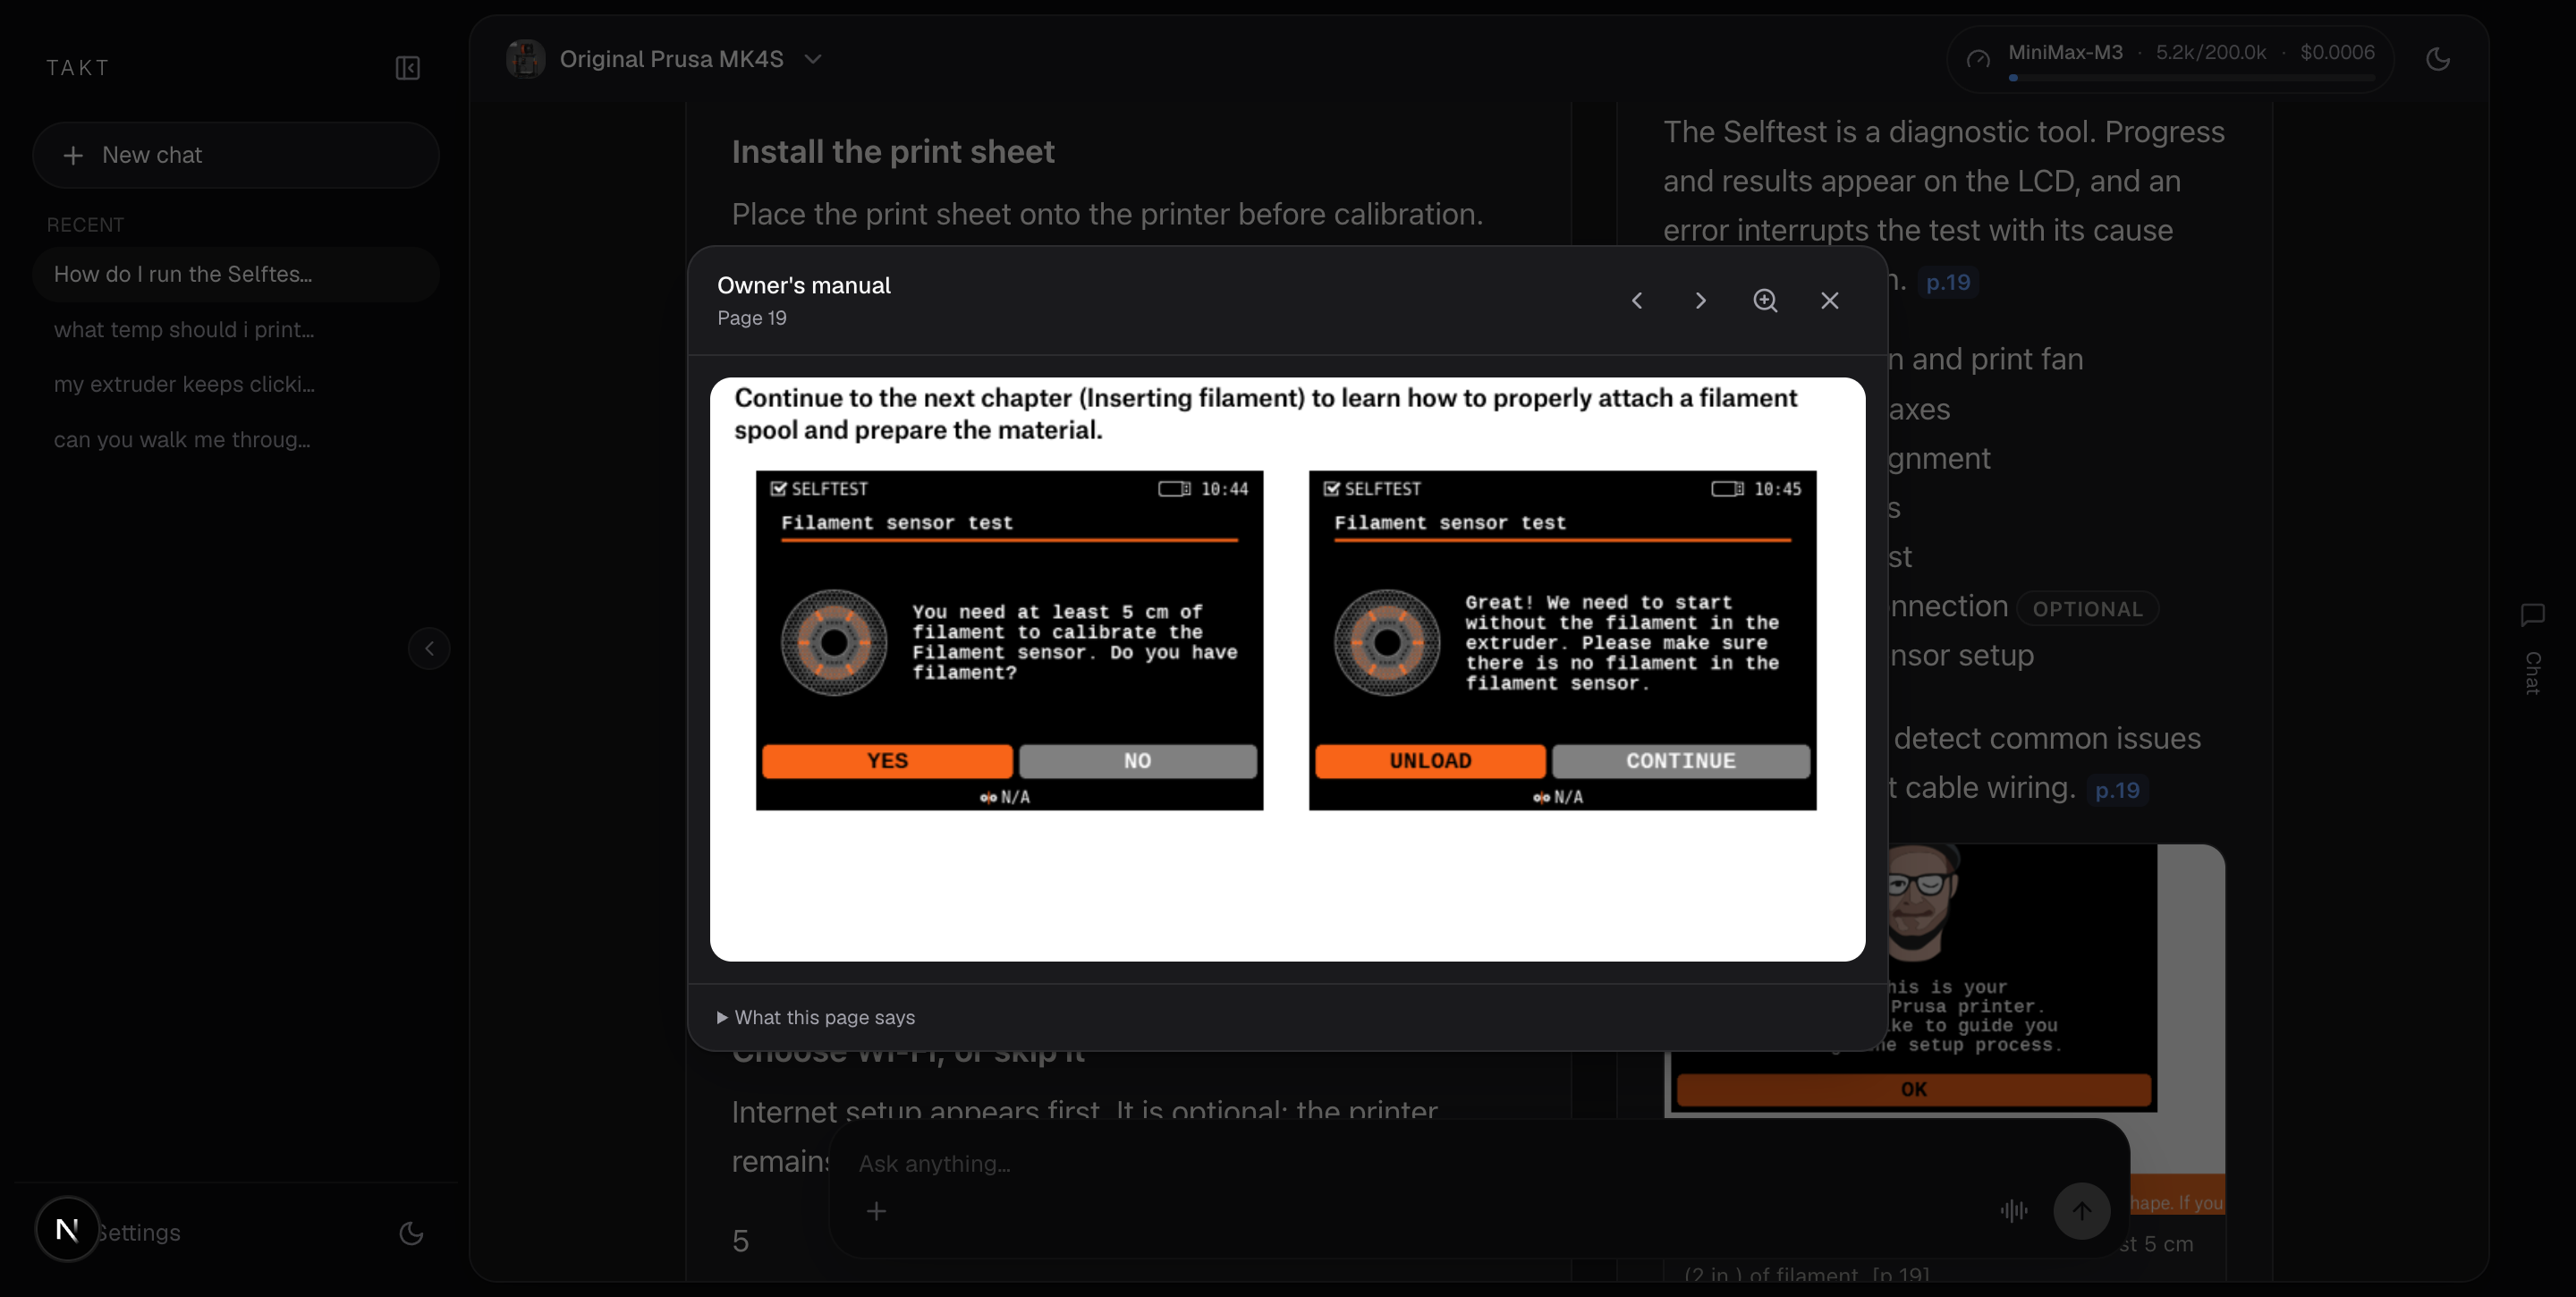Close the Owner's manual viewer
Image resolution: width=2576 pixels, height=1297 pixels.
(x=1830, y=300)
